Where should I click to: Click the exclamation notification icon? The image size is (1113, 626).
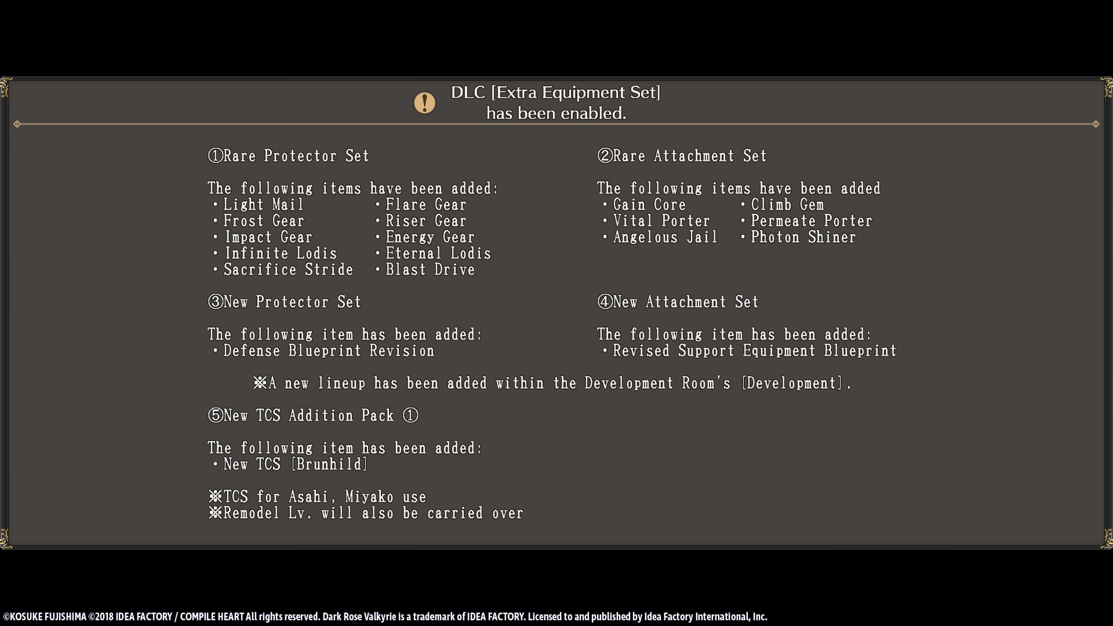coord(424,102)
